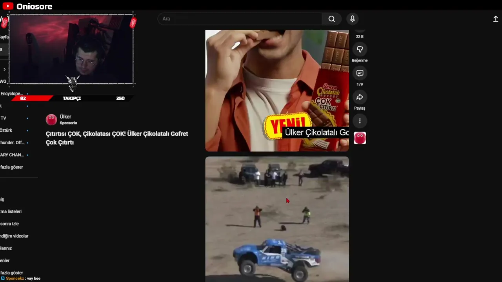Click the Sponcekz chat message at bottom

[x=20, y=278]
